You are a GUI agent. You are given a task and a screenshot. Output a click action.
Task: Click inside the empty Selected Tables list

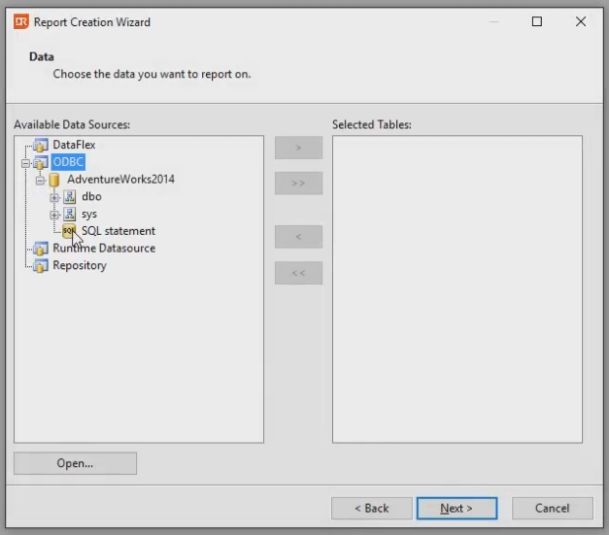457,291
